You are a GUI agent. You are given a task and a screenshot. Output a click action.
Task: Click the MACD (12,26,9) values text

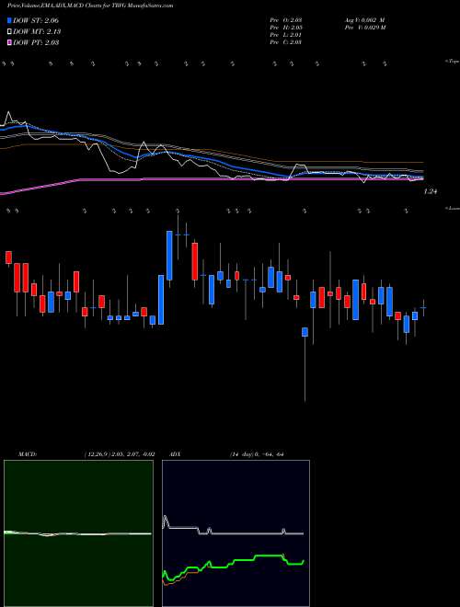119,454
